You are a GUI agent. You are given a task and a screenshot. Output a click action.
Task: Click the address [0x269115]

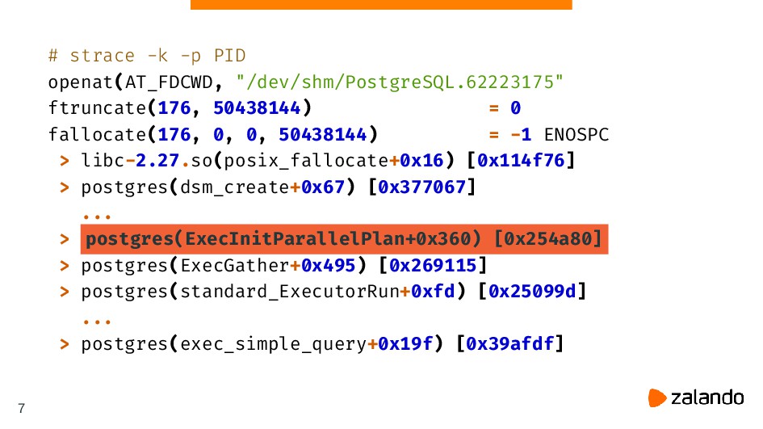[433, 265]
